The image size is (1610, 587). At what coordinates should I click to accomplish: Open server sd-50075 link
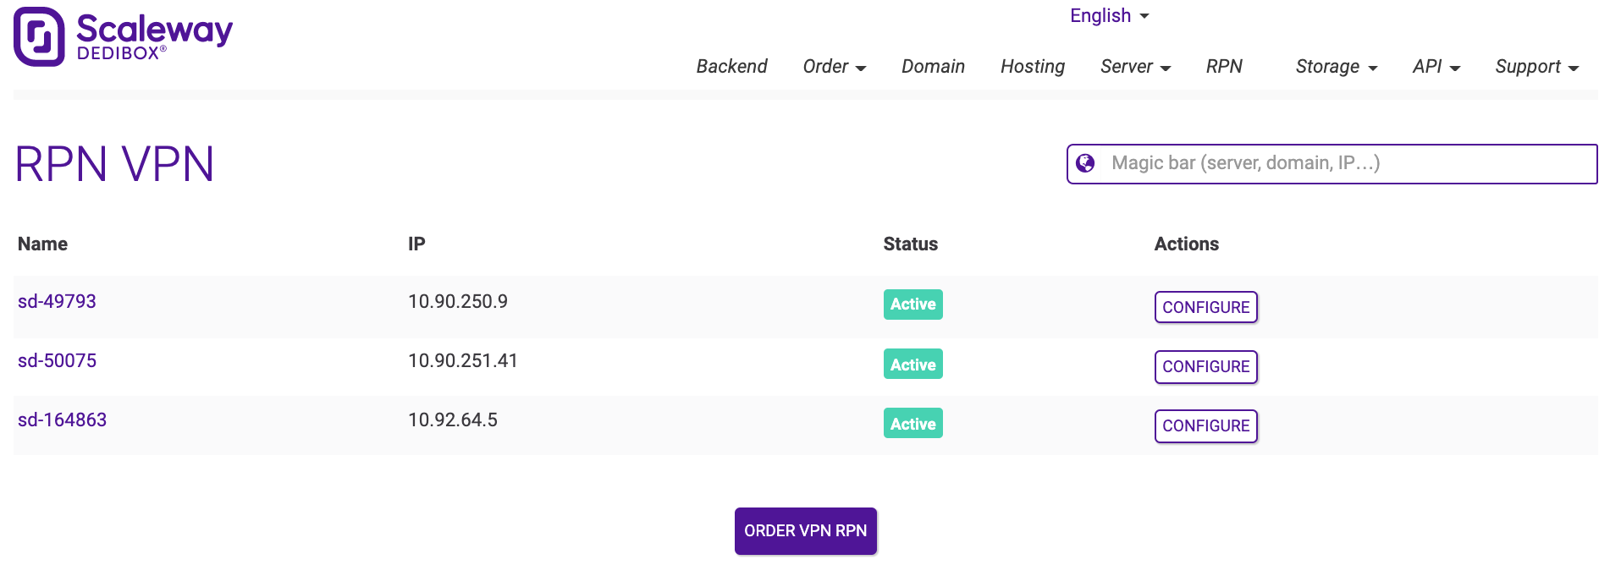pyautogui.click(x=57, y=361)
